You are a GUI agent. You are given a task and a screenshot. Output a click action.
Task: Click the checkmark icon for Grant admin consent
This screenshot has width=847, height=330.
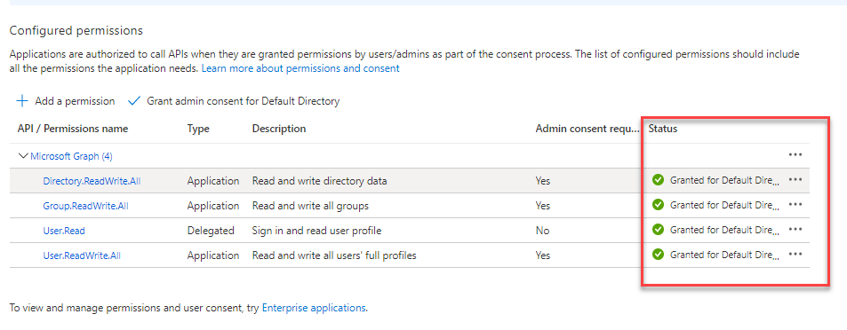coord(134,101)
